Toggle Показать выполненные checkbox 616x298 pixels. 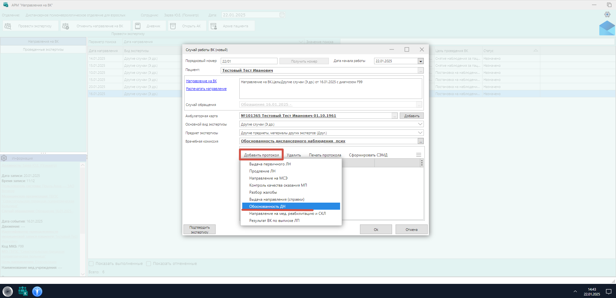[x=91, y=264]
